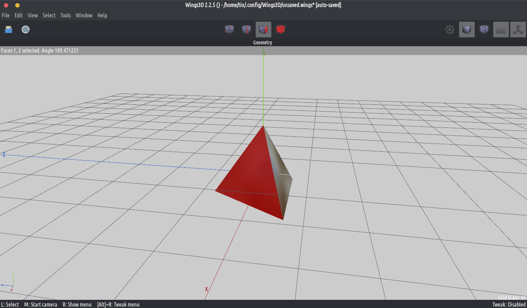Click the mini axis orientation gizmo

point(8,283)
